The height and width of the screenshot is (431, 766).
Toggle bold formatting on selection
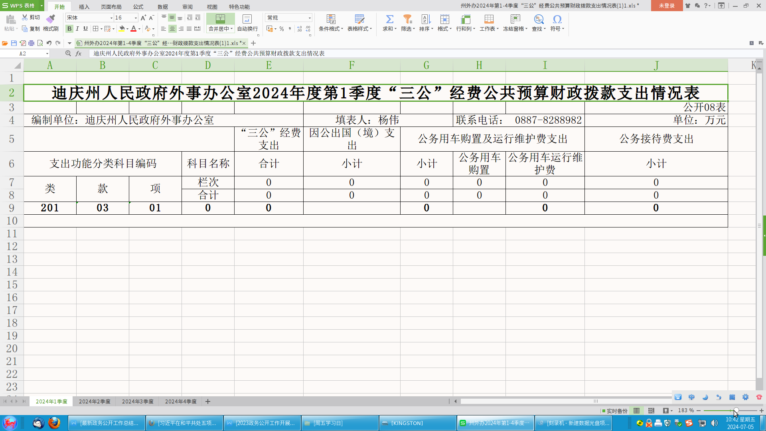click(69, 28)
